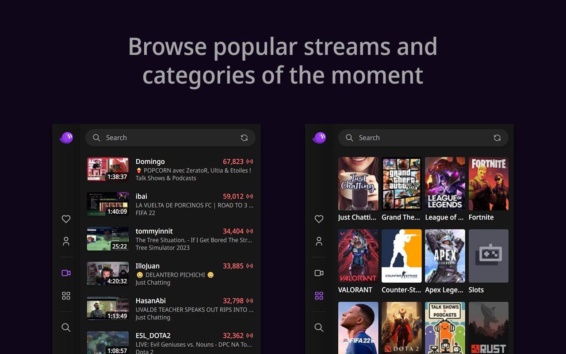Click the live indicator next to ESL_DOTA2's 32,362

250,335
